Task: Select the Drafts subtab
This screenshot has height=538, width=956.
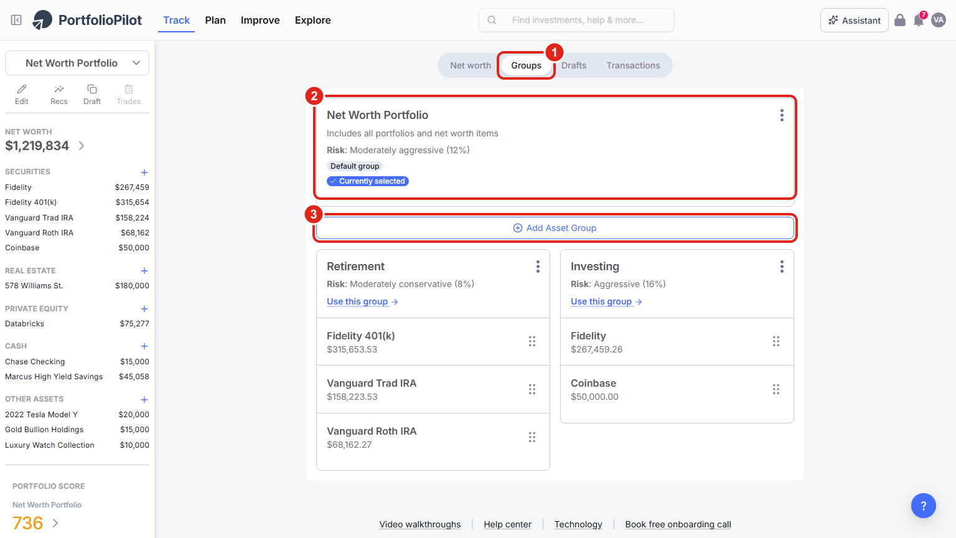Action: 574,65
